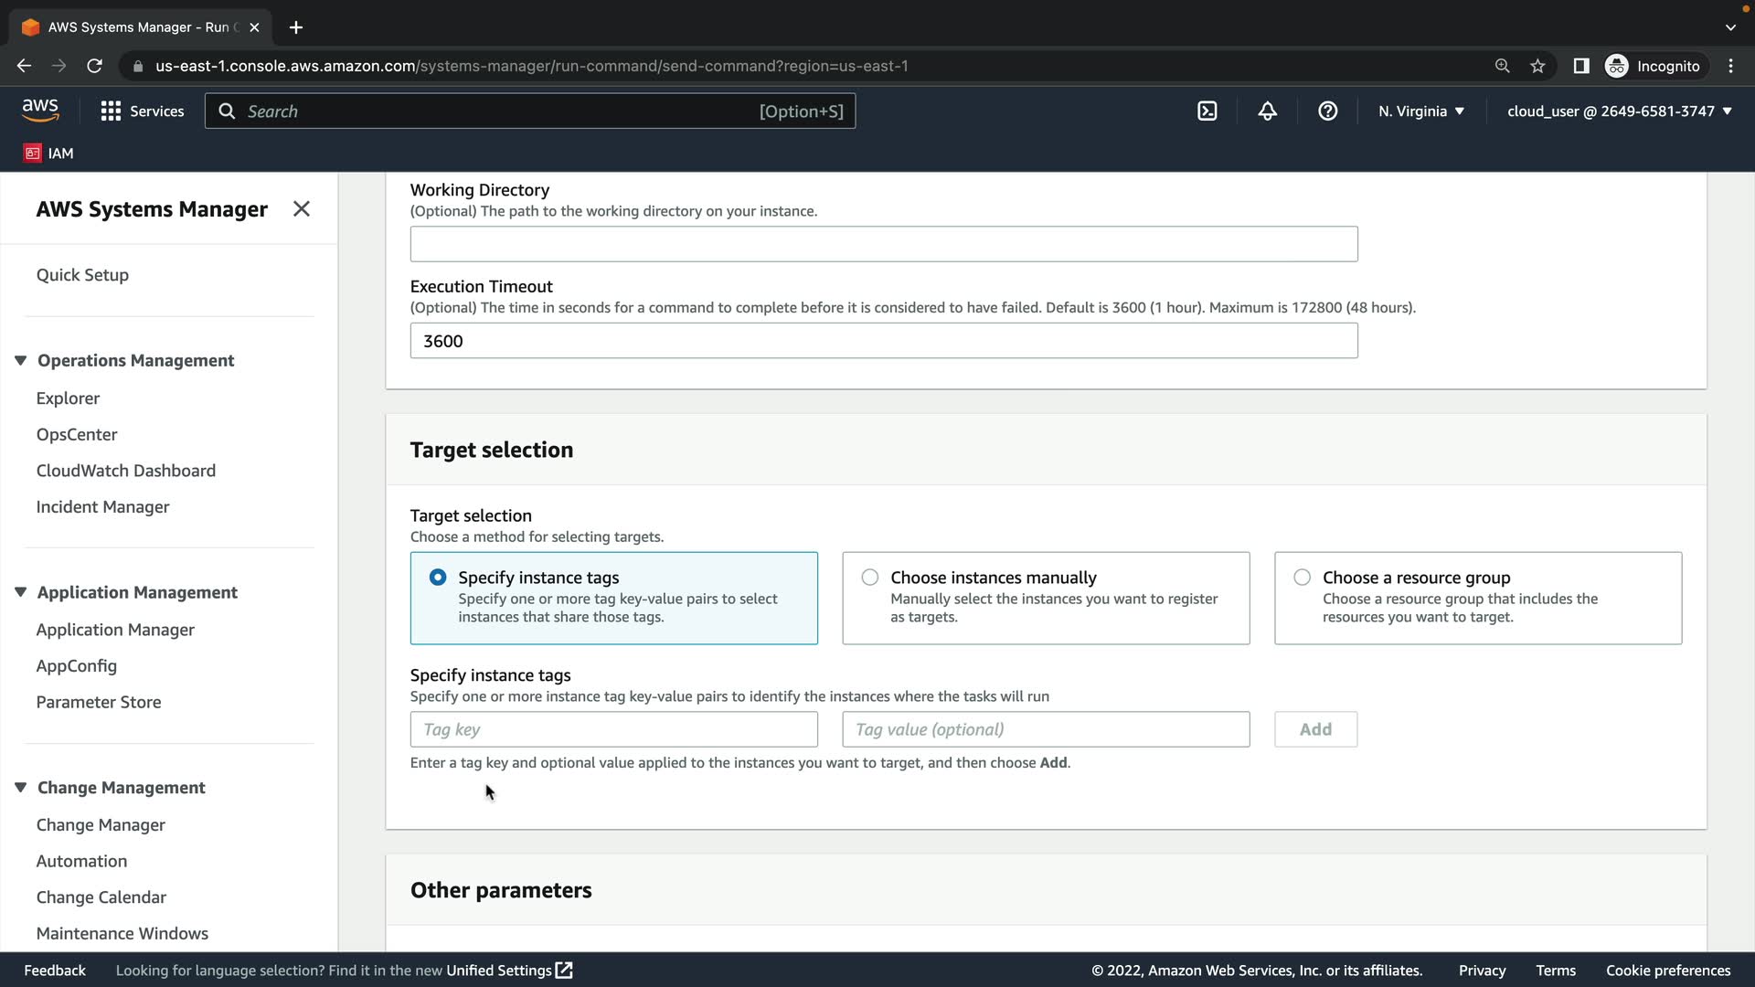Open Parameter Store in sidebar

pyautogui.click(x=99, y=702)
